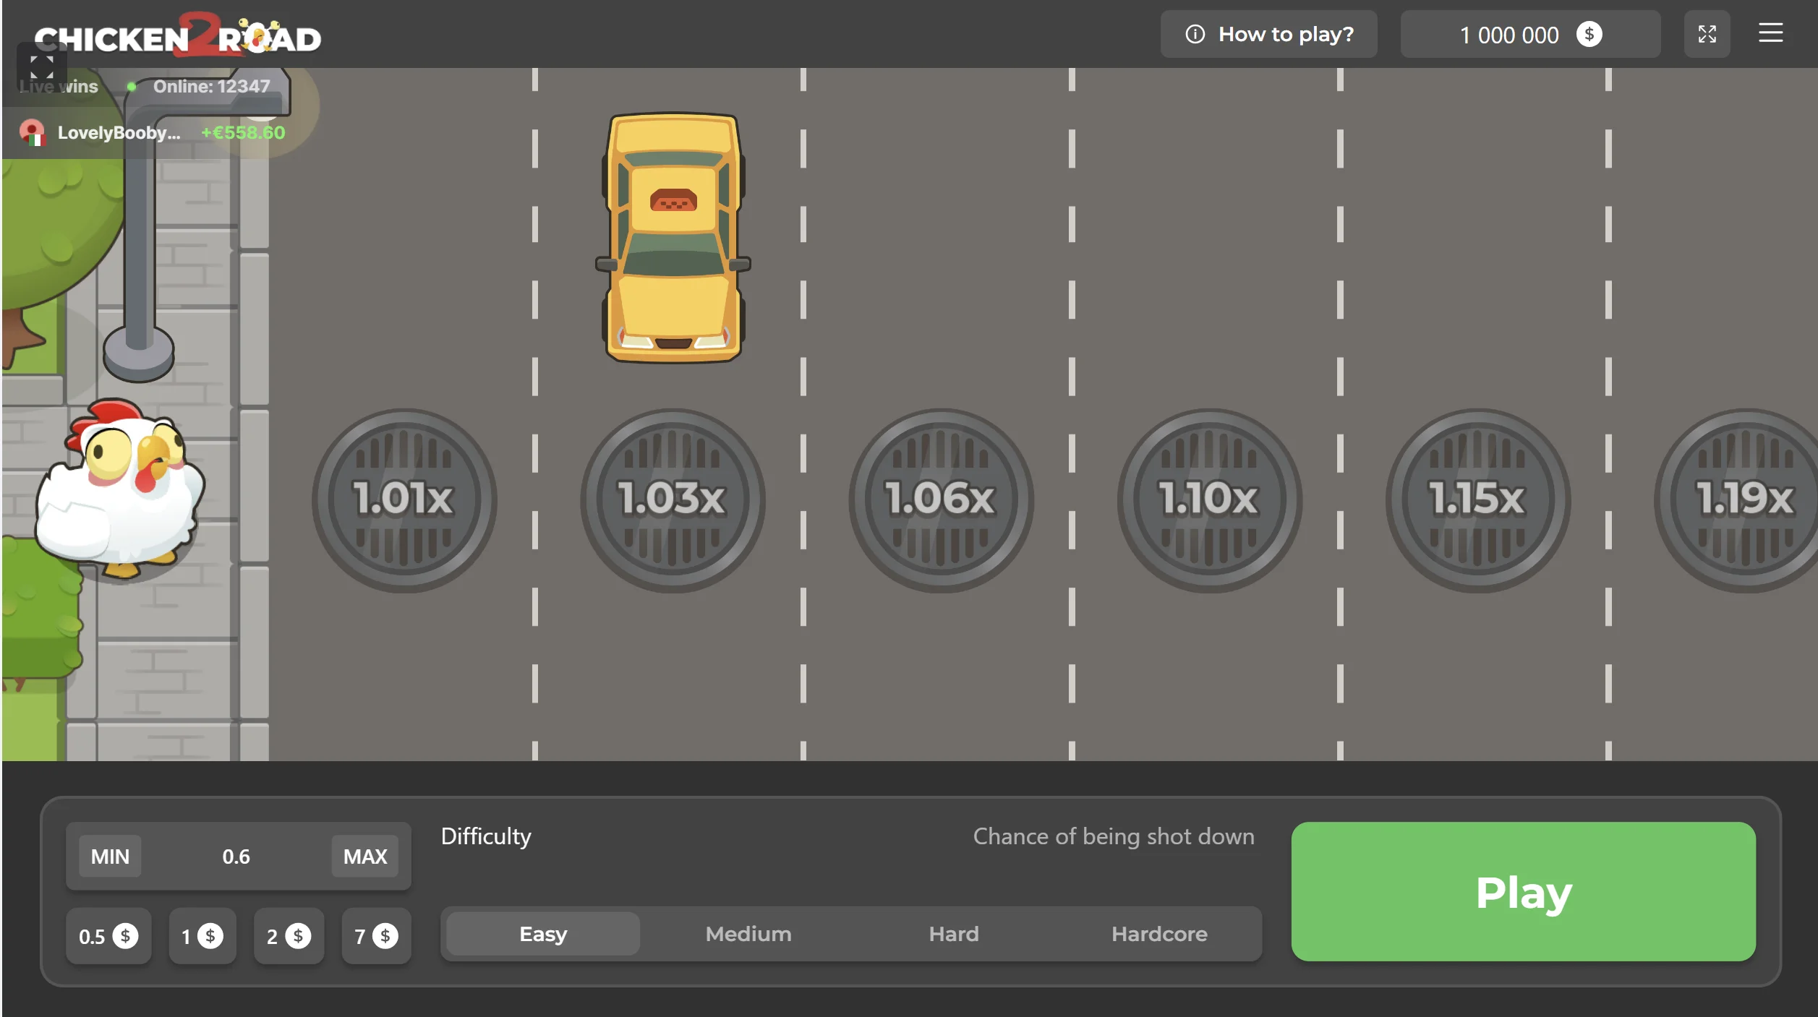The height and width of the screenshot is (1017, 1818).
Task: Click the dark overlay fullscreen icon near the logo
Action: coord(41,66)
